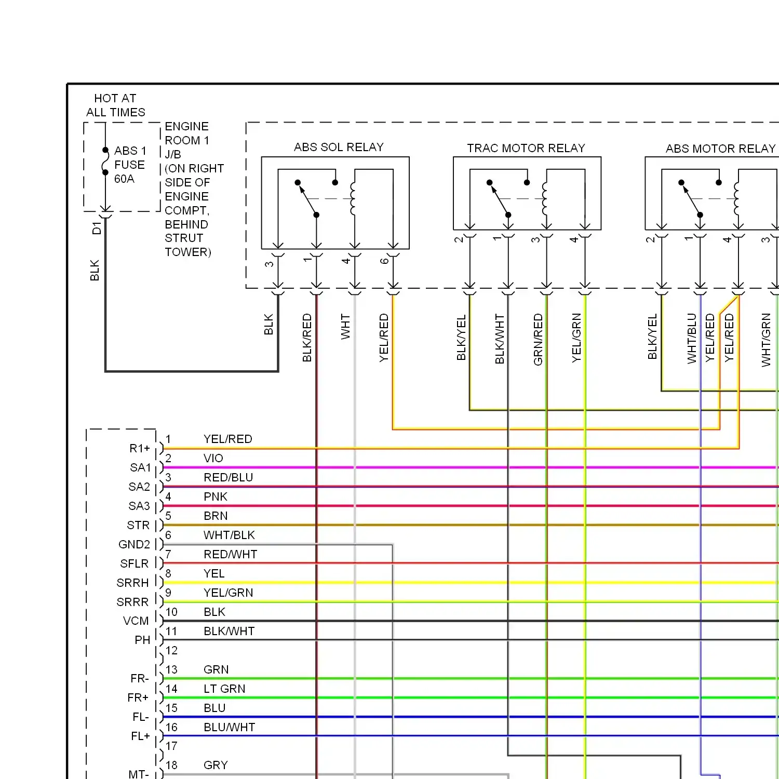Click the pin 10 BLK wire label

(x=214, y=612)
